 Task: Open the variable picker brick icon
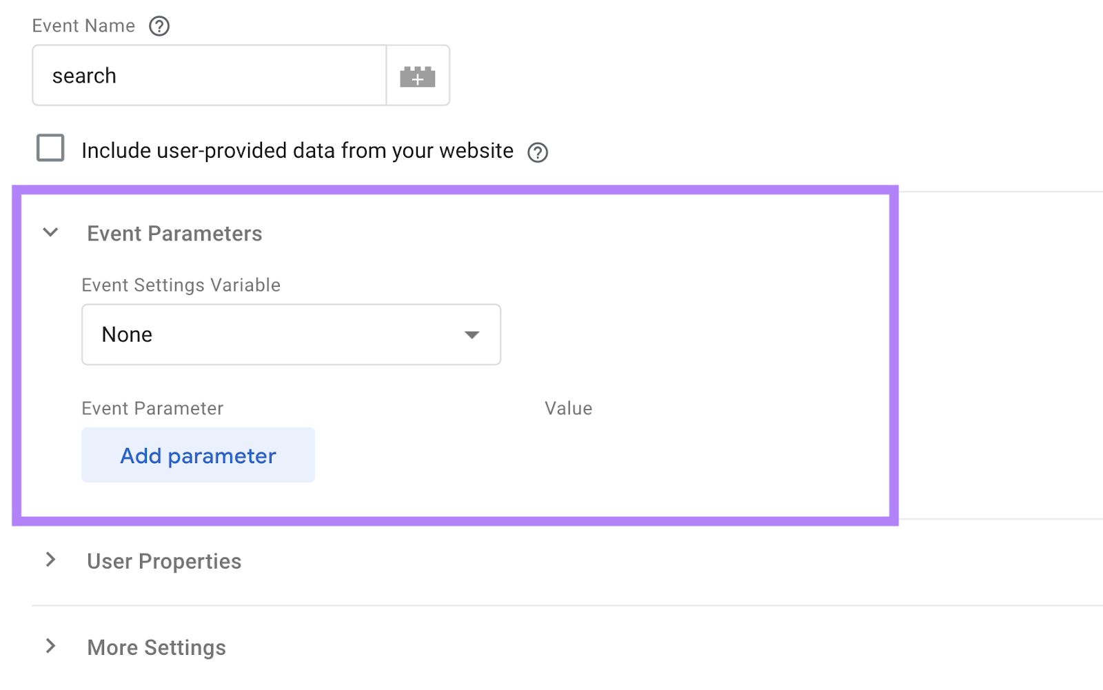coord(418,76)
